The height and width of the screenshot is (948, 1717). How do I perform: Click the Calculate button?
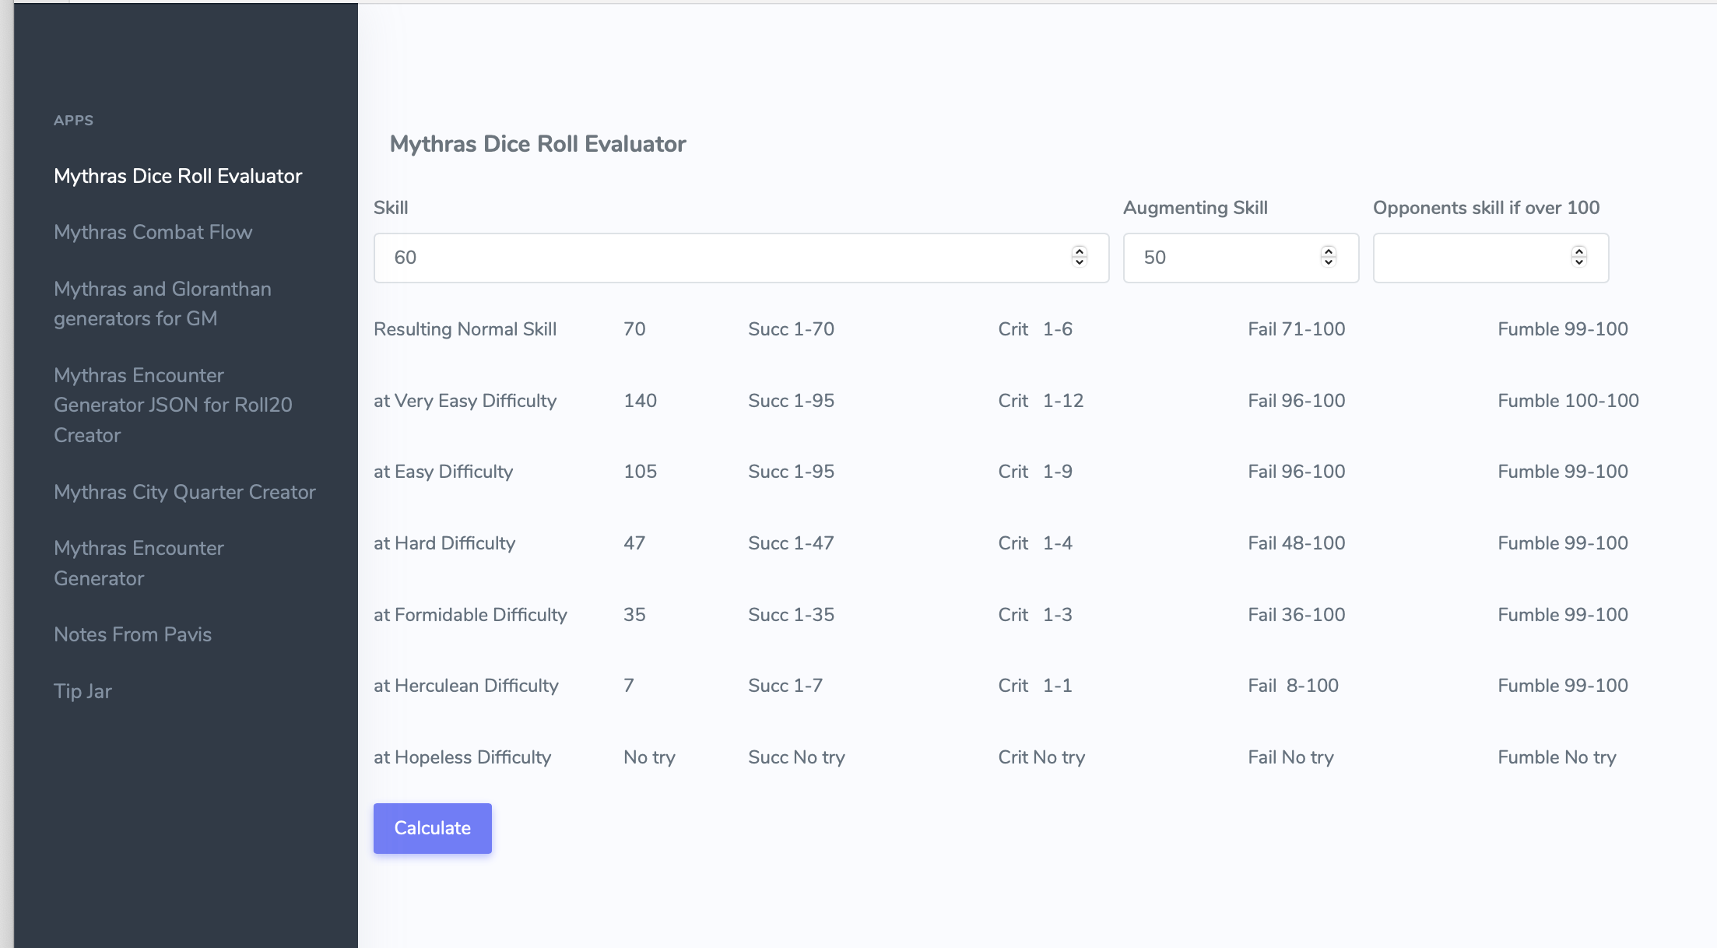(x=432, y=828)
